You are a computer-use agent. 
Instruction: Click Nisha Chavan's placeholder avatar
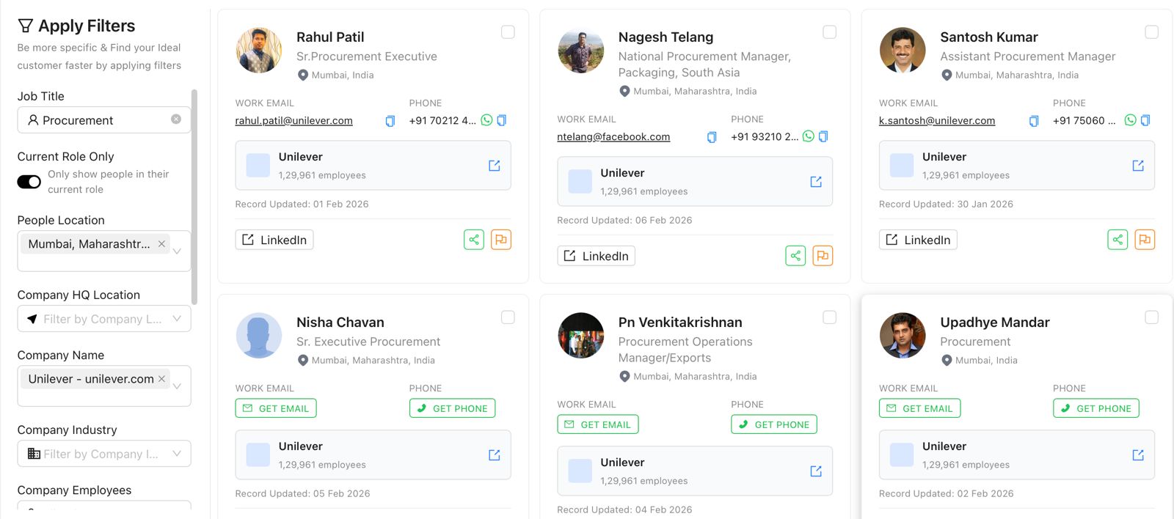(x=259, y=336)
